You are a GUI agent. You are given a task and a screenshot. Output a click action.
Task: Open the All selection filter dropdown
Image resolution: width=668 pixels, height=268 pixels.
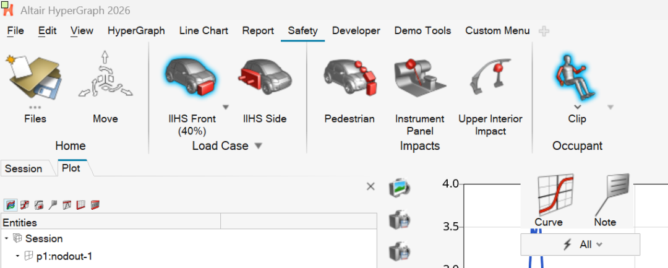580,244
